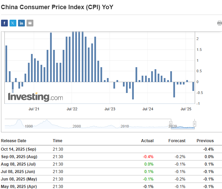Select the Oct 14, 2025 (Sep) row
This screenshot has height=189, width=222.
tap(18, 149)
